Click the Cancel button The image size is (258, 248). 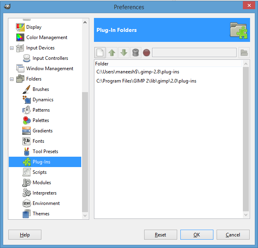(x=233, y=235)
